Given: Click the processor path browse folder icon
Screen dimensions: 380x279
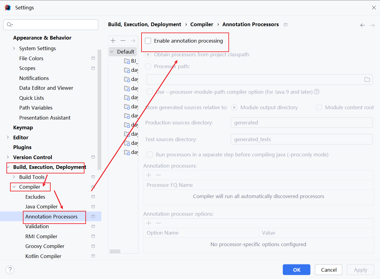Looking at the screenshot, I should pos(367,79).
